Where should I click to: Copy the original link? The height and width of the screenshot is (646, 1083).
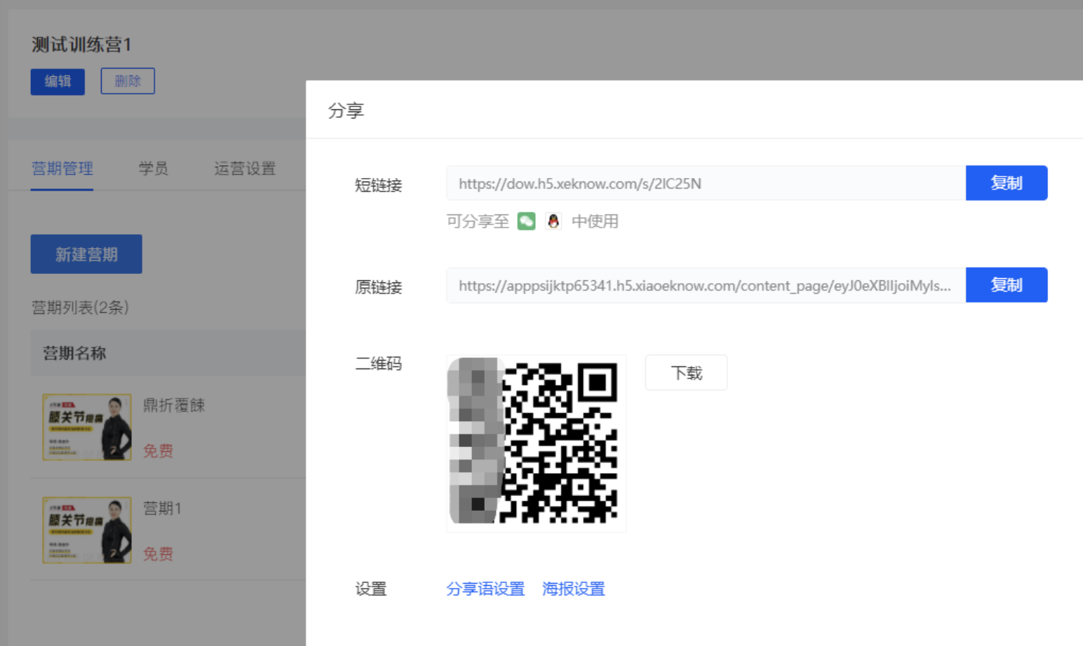point(1007,285)
